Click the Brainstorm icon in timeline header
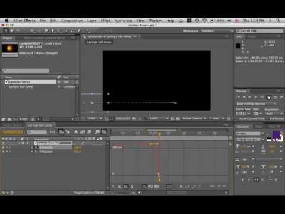This screenshot has height=214, width=285. tap(97, 132)
